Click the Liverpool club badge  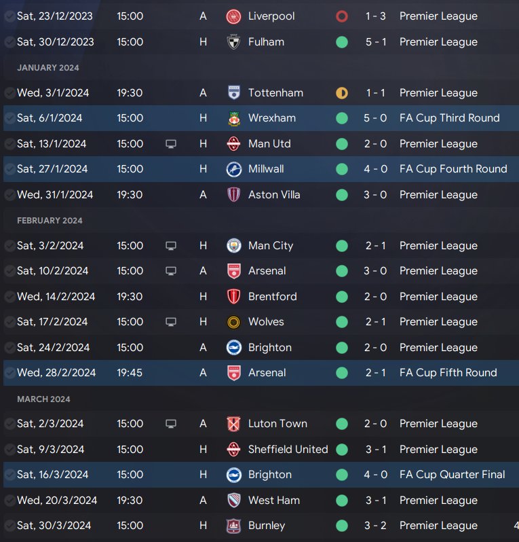click(234, 16)
